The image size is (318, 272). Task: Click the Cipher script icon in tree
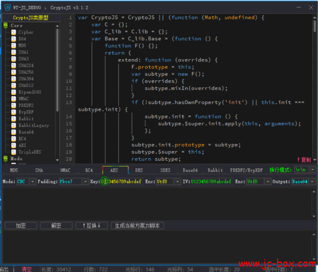pos(14,32)
